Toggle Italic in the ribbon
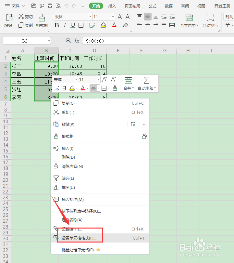The width and height of the screenshot is (234, 263). (65, 25)
